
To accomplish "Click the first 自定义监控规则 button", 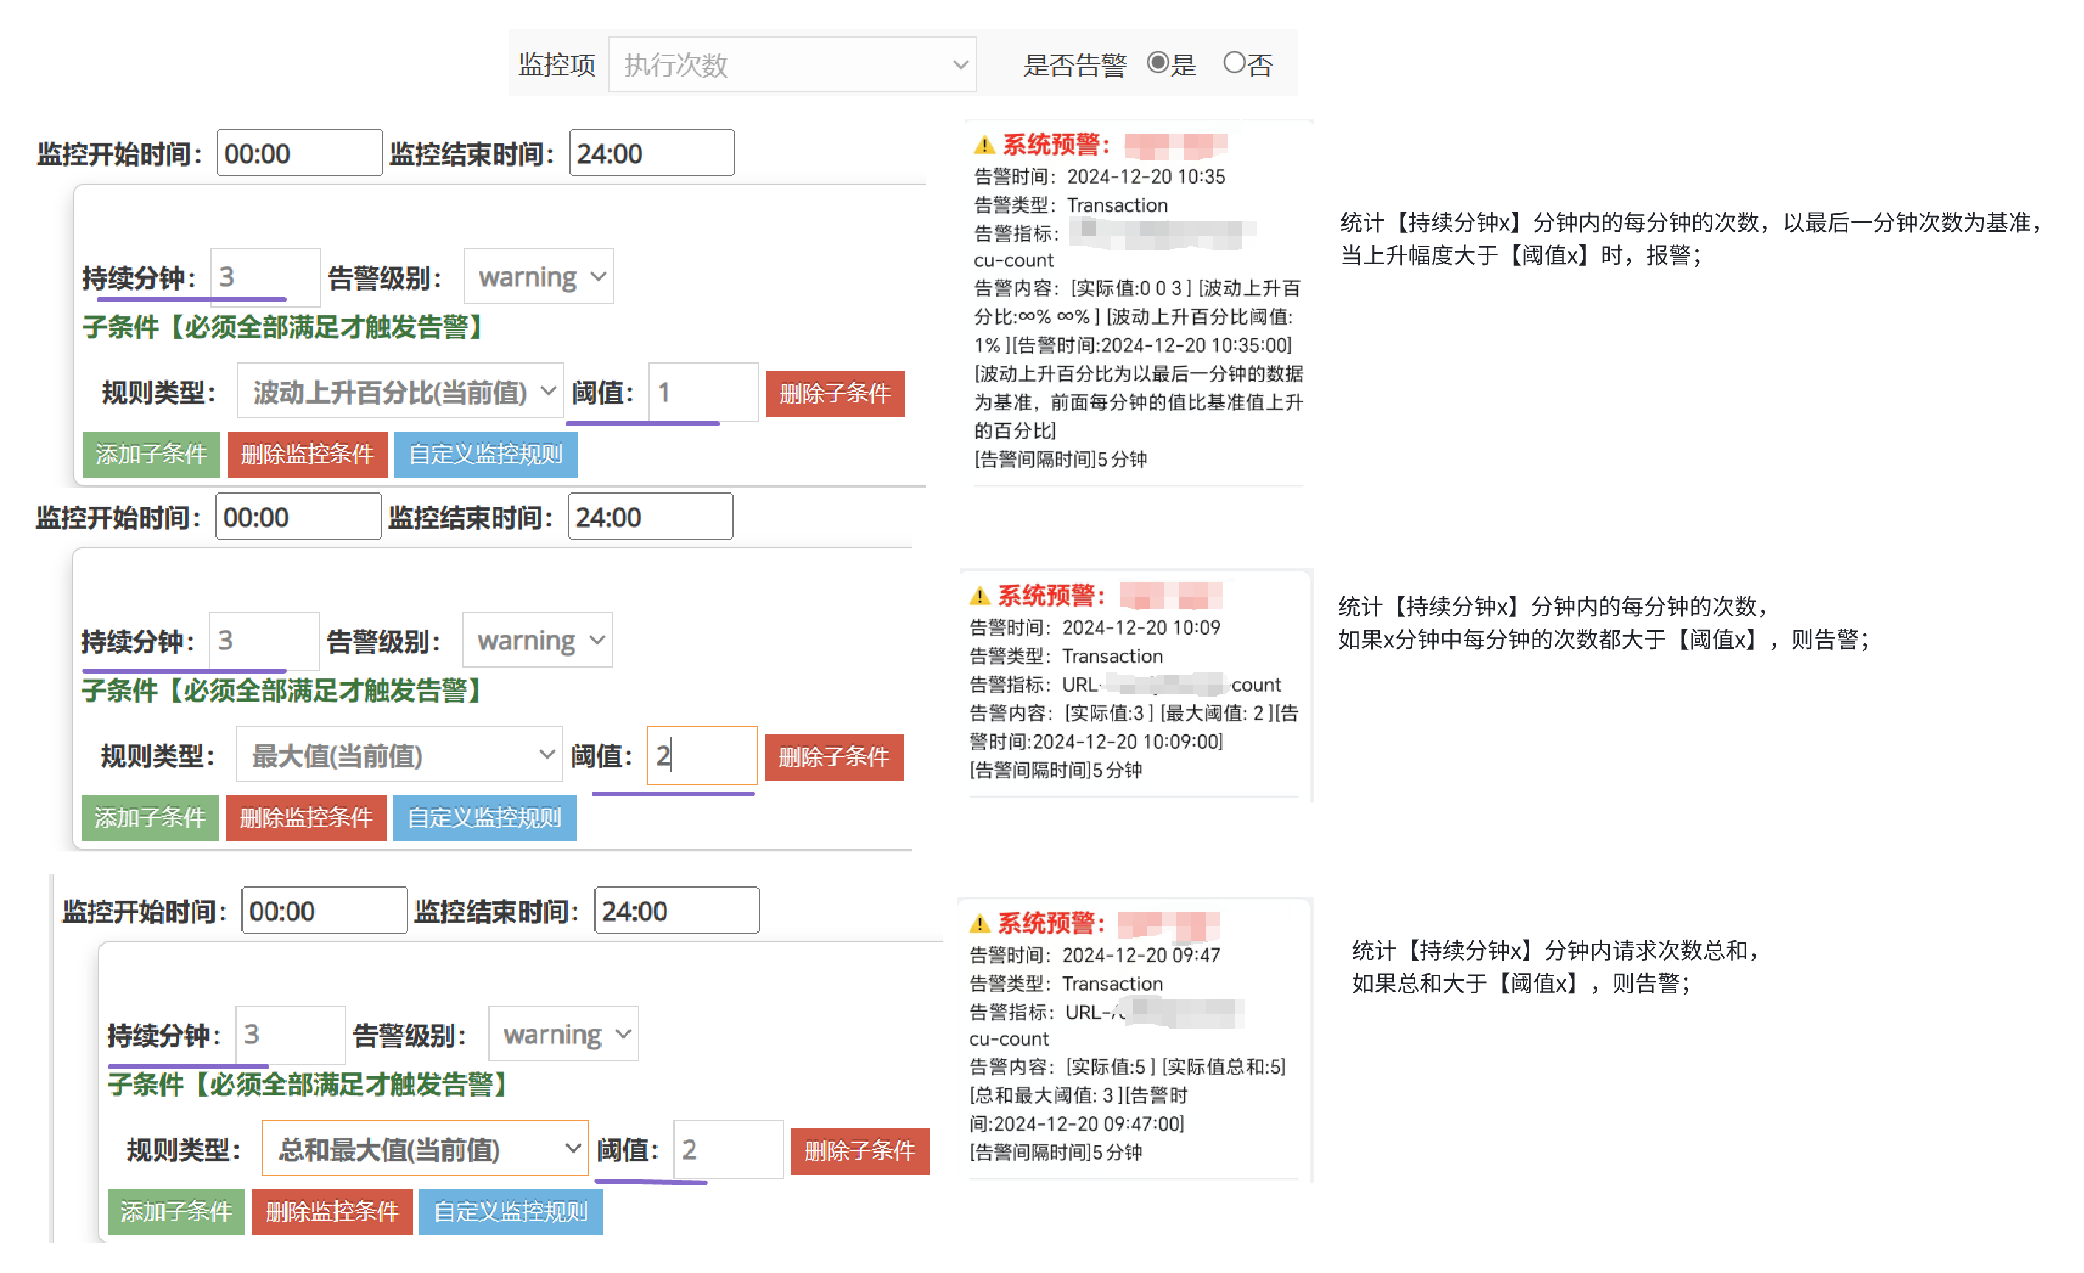I will tap(485, 454).
